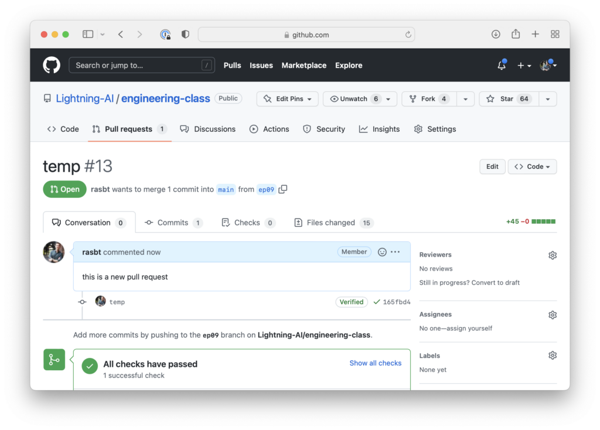Click Show all checks

pyautogui.click(x=376, y=363)
